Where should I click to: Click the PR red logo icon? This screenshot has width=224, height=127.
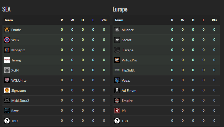pos(117,111)
